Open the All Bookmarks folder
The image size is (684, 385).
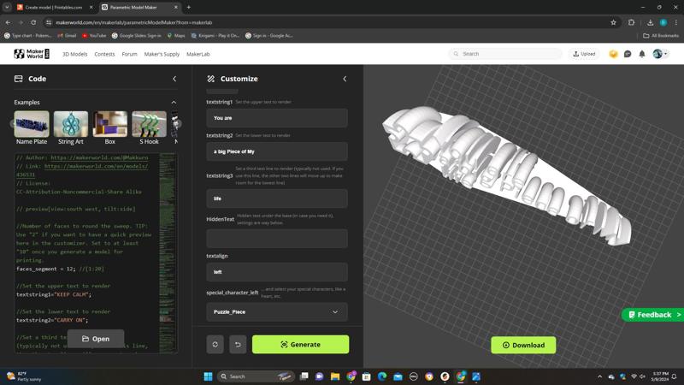click(x=661, y=36)
